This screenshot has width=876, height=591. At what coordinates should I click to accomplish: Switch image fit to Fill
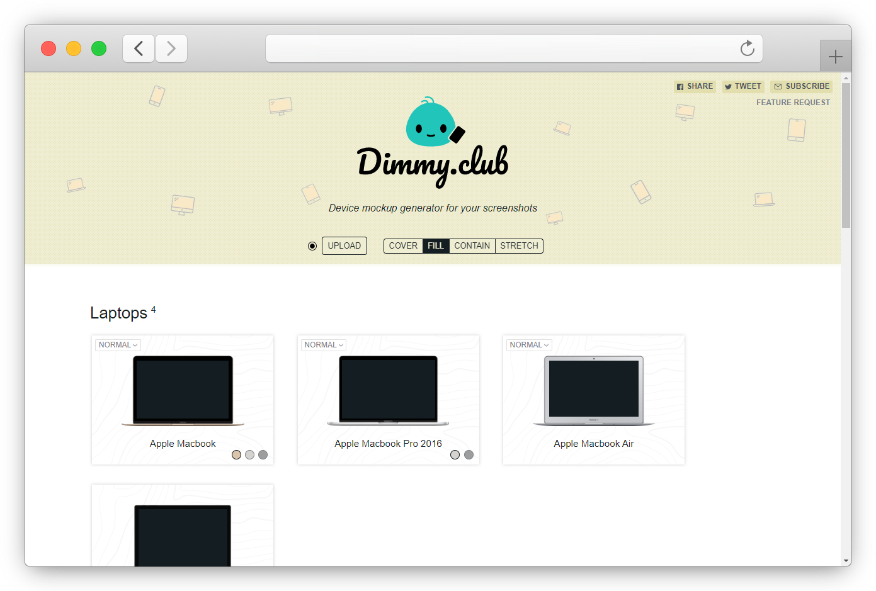(436, 245)
